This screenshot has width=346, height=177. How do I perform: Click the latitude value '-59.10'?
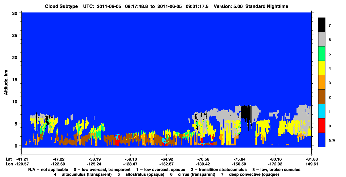[x=130, y=159]
